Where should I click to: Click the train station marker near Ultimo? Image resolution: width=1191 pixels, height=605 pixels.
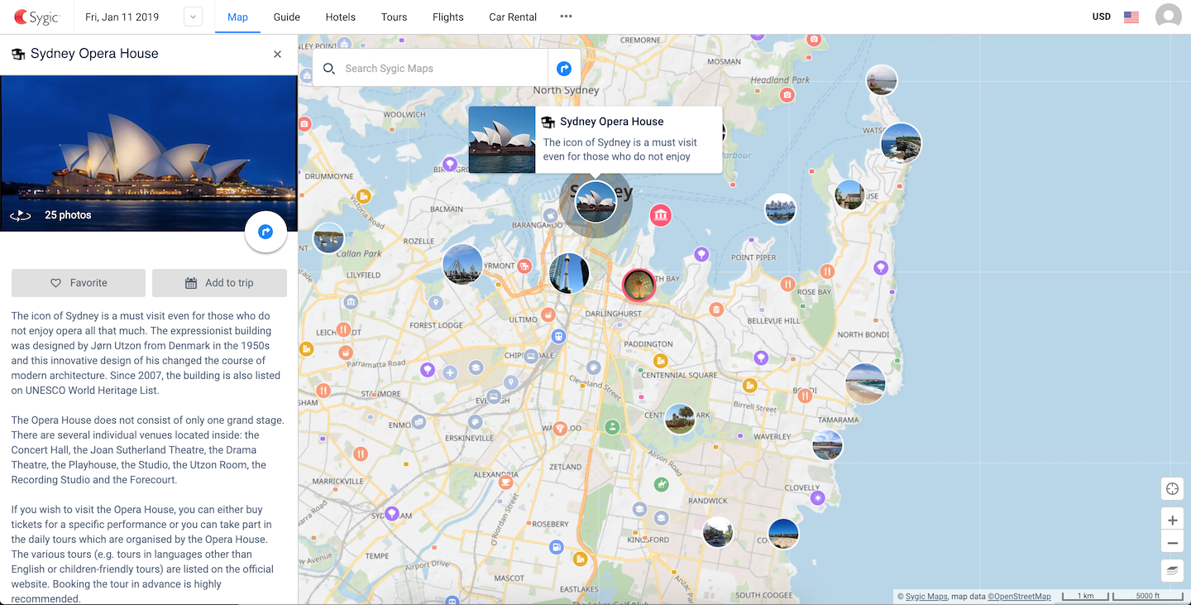pyautogui.click(x=559, y=337)
